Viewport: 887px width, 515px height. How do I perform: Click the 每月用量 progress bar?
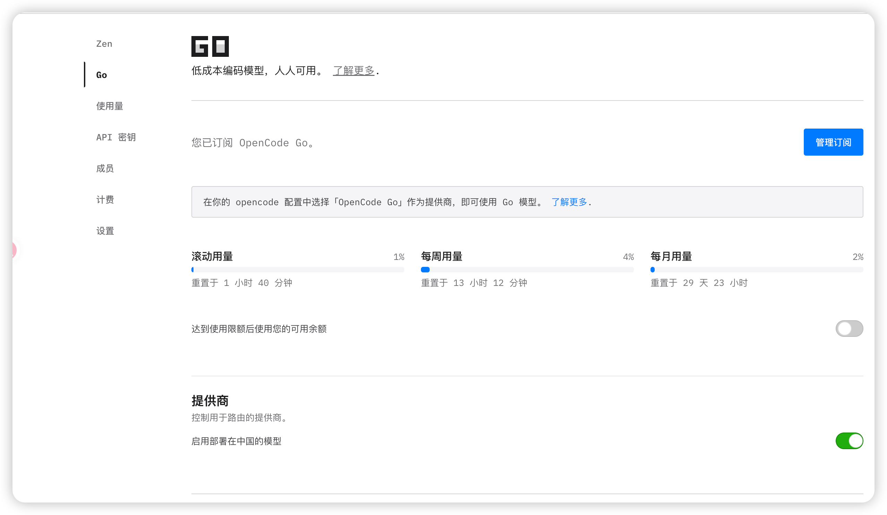tap(757, 270)
